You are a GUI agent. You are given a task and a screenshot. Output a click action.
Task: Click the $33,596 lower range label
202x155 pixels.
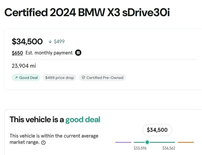[140, 148]
